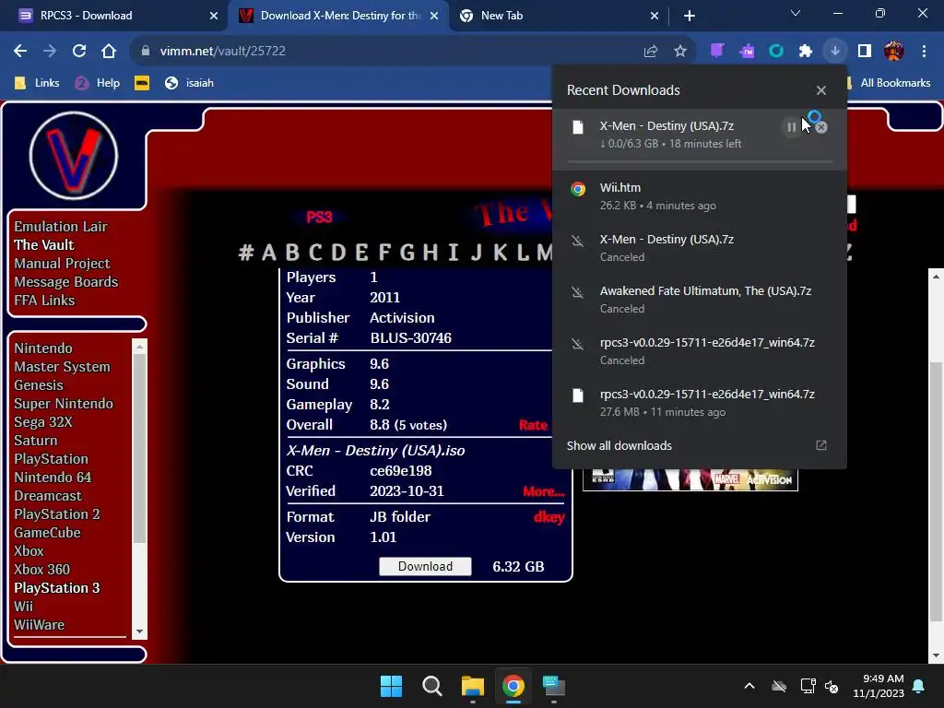
Task: Reload the vimm.net page
Action: pos(79,52)
